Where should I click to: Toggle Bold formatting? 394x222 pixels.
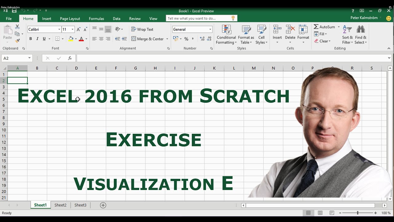pyautogui.click(x=30, y=39)
